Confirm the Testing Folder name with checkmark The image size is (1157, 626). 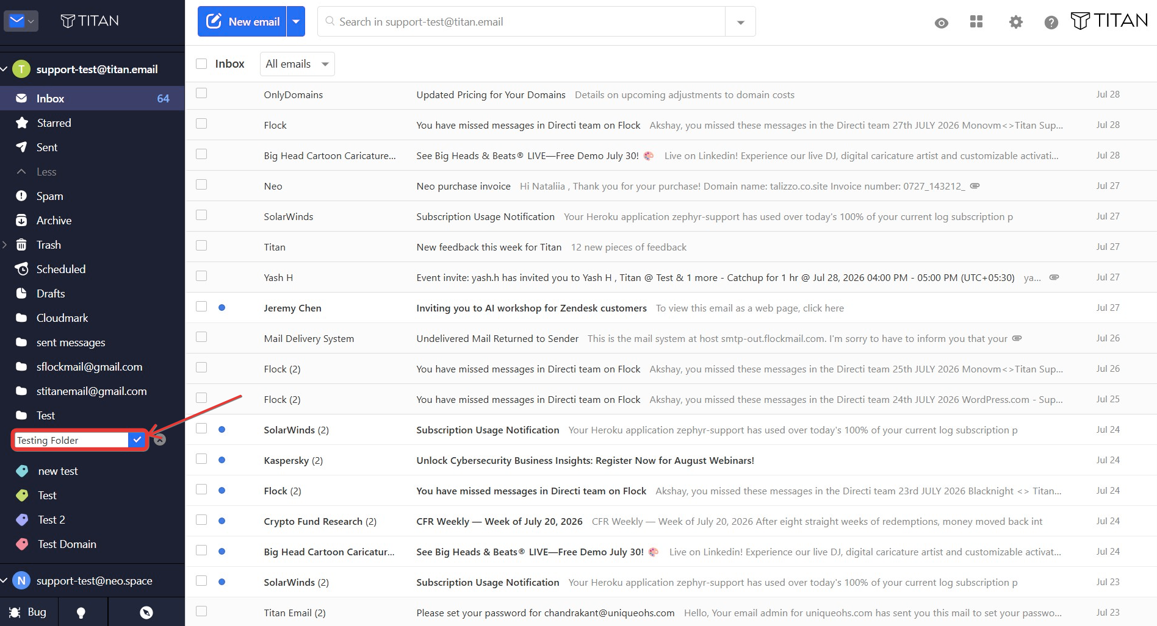137,440
